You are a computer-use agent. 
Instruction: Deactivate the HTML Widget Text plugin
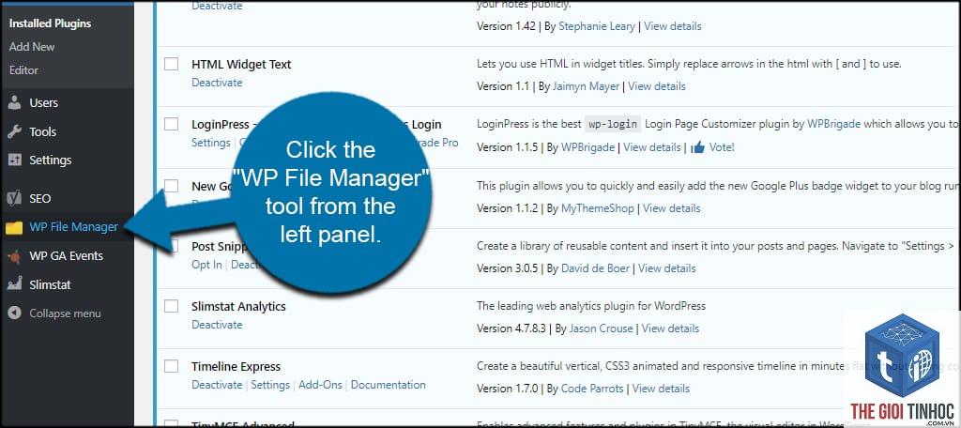tap(217, 83)
